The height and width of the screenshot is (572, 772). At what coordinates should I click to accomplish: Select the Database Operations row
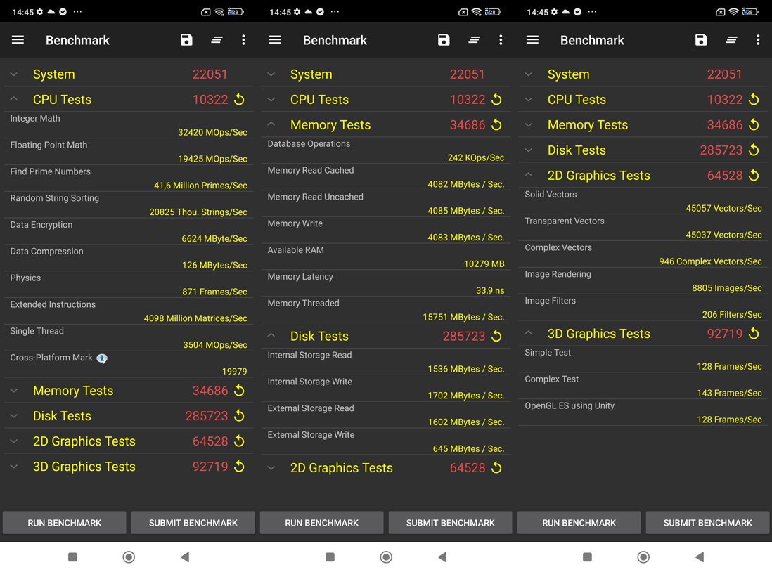(386, 150)
